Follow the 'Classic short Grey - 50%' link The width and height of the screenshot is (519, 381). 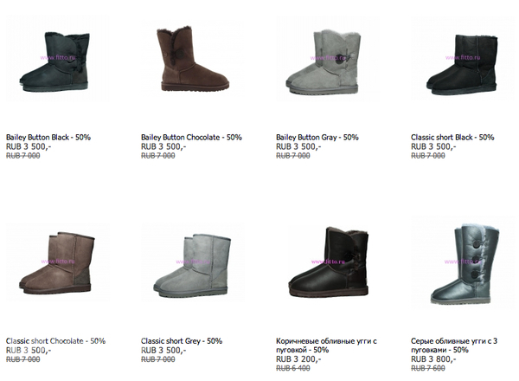click(182, 341)
